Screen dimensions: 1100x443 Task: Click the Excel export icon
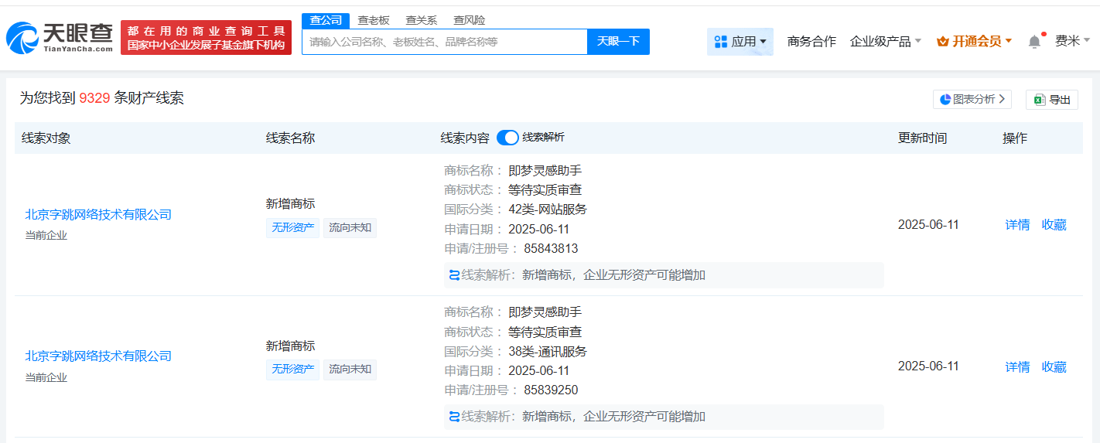[1039, 100]
